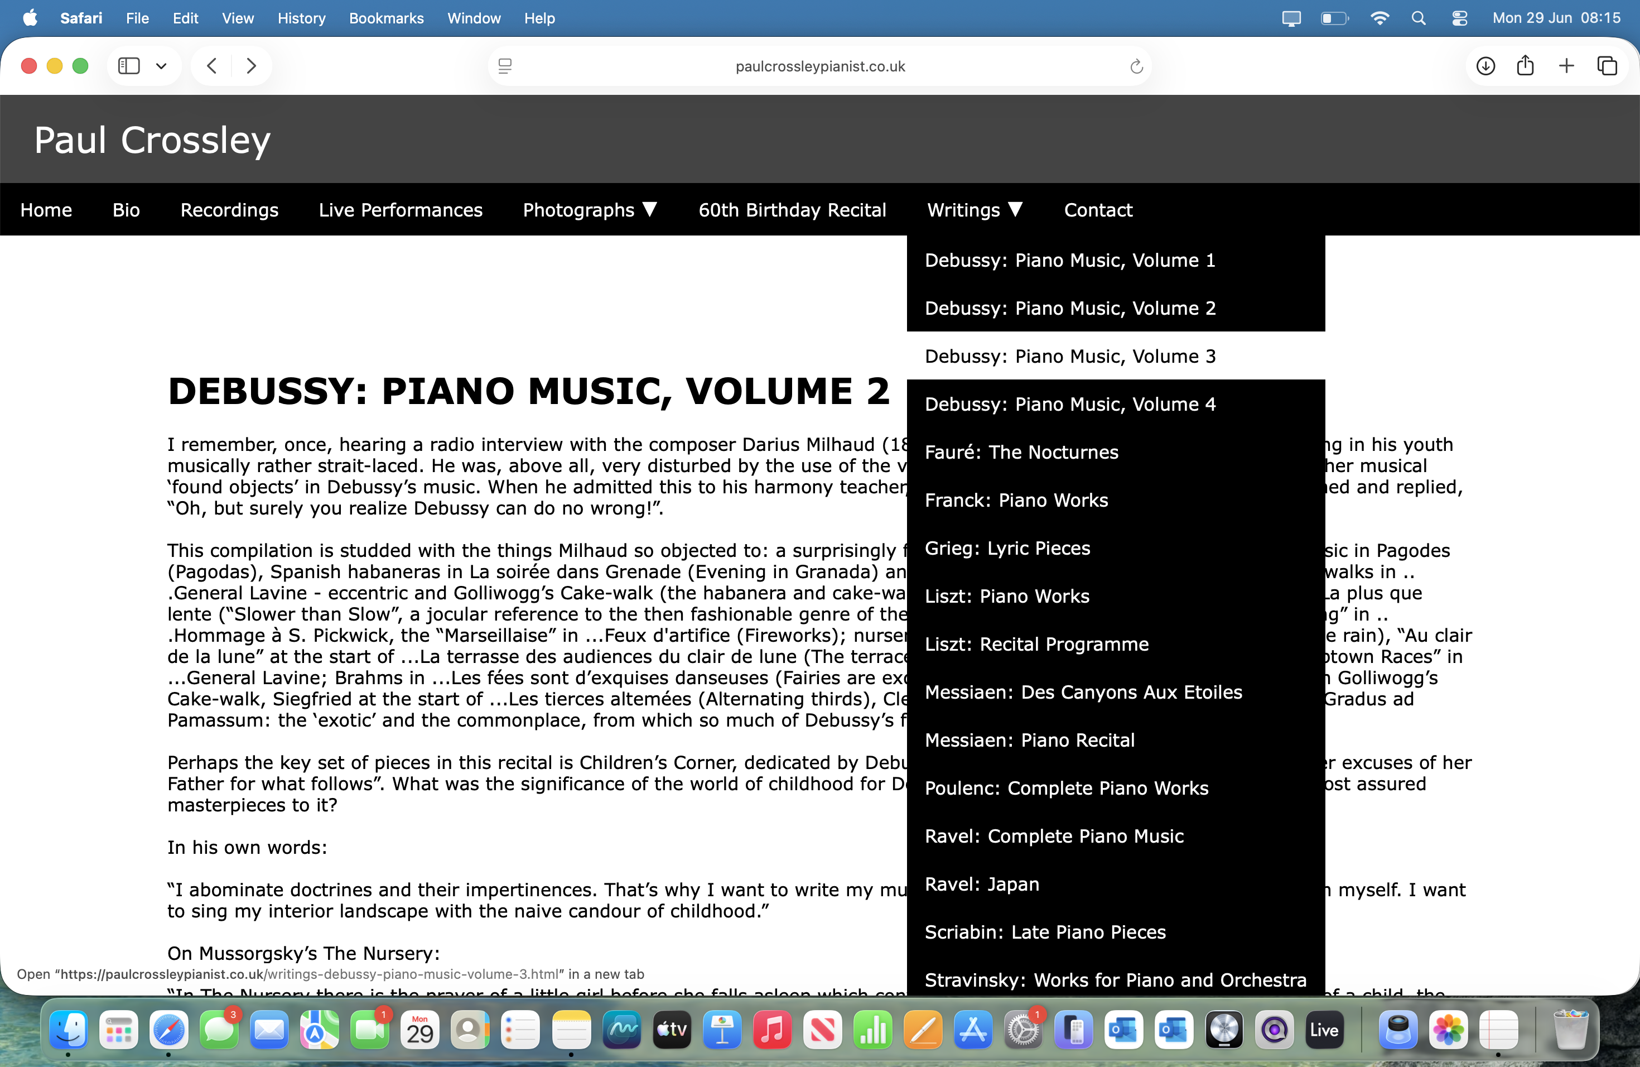
Task: Show Safari downloads
Action: pos(1485,65)
